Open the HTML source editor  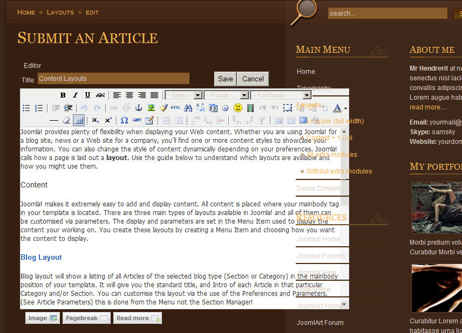coord(175,108)
